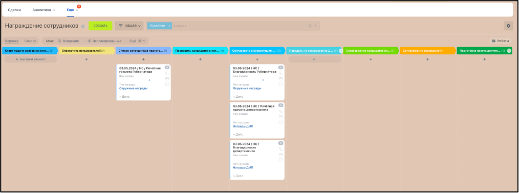Viewport: 519px width, 193px height.
Task: Click chat icon on Почётная грамота департамента card
Action: pos(280,122)
